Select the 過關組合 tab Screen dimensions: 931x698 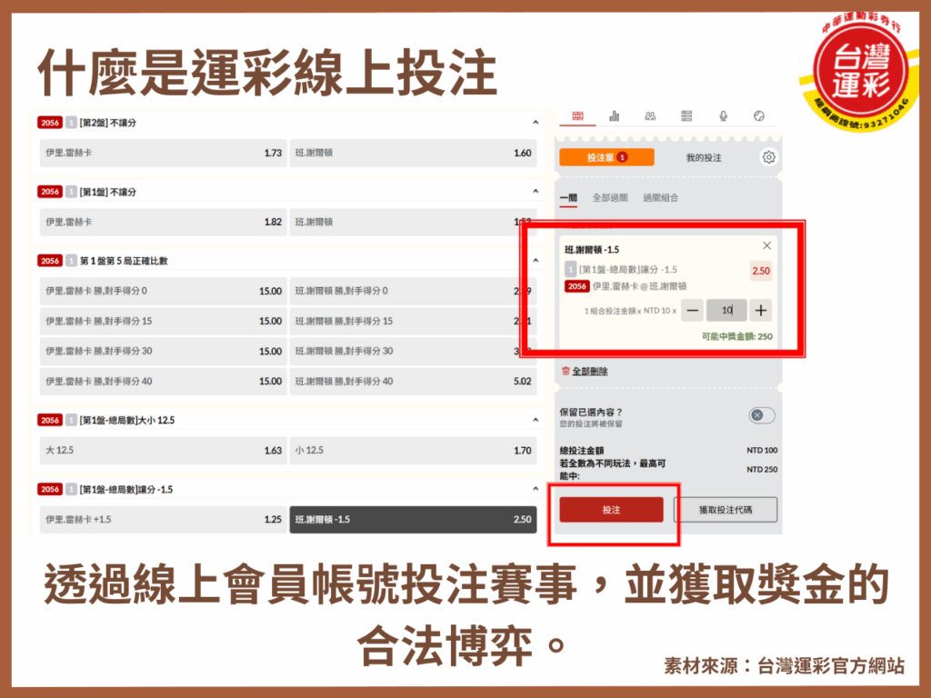(660, 197)
